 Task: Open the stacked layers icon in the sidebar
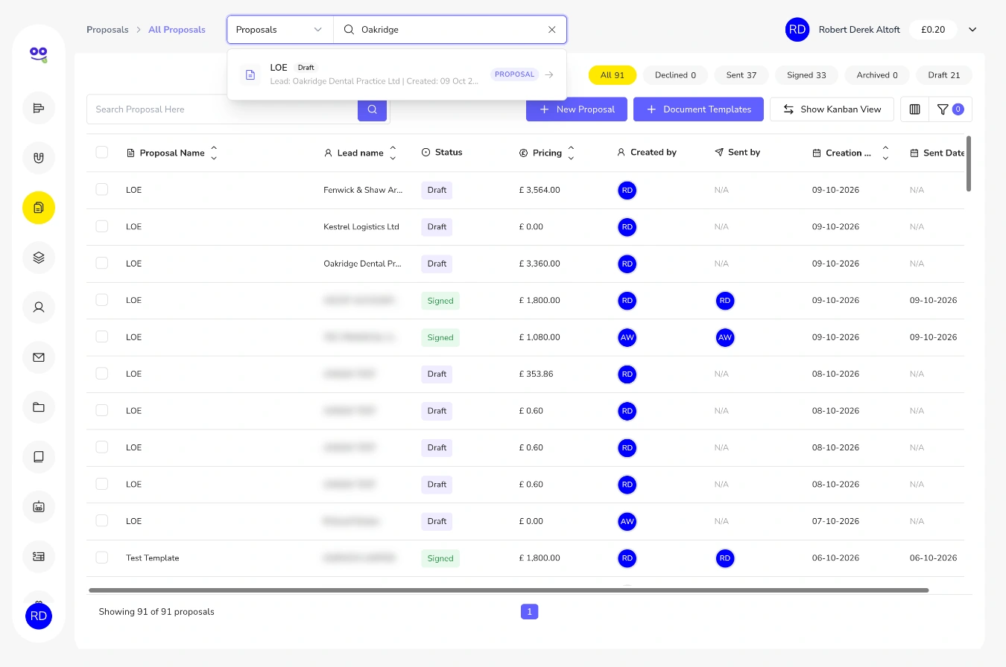point(39,258)
